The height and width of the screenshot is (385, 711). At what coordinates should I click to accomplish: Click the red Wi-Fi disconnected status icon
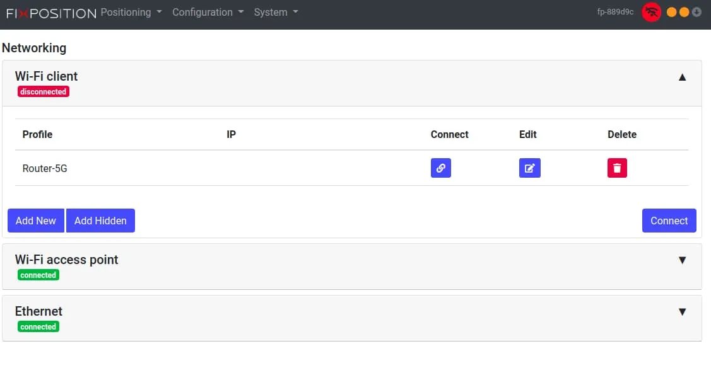point(651,12)
